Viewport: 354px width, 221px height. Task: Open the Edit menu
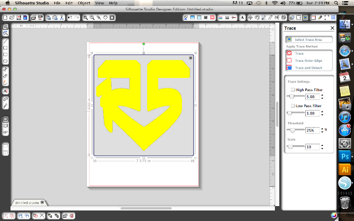point(69,3)
